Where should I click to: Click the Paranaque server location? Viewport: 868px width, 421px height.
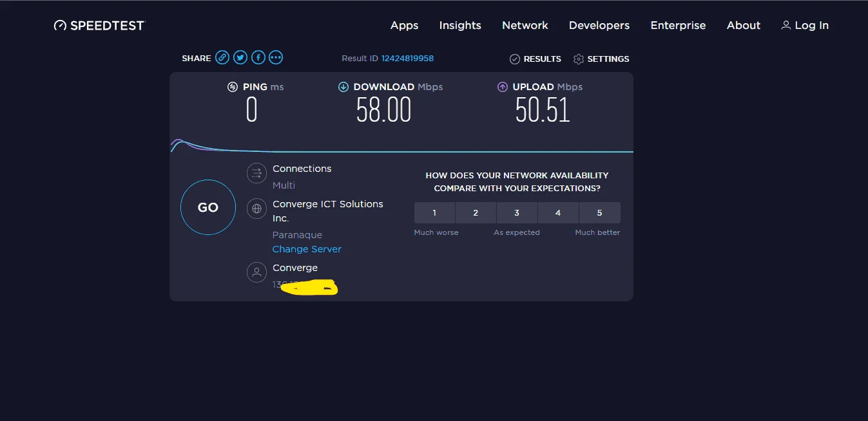[x=297, y=235]
